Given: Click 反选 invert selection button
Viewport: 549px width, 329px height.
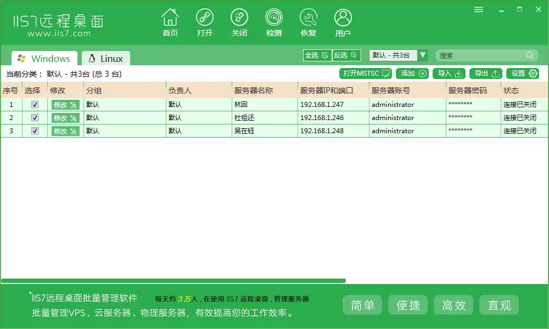Looking at the screenshot, I should 346,55.
